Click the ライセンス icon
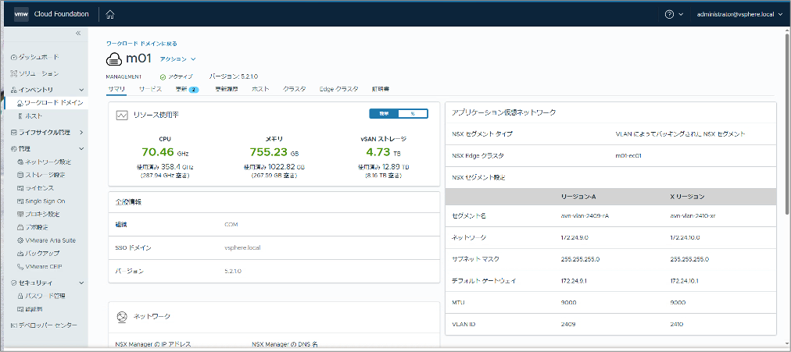The width and height of the screenshot is (791, 352). pyautogui.click(x=20, y=188)
